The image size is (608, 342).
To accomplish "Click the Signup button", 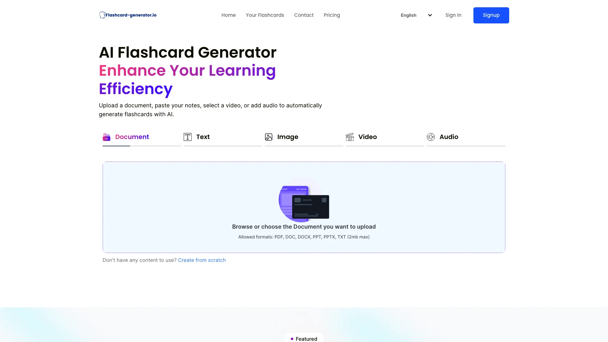I will pyautogui.click(x=491, y=15).
